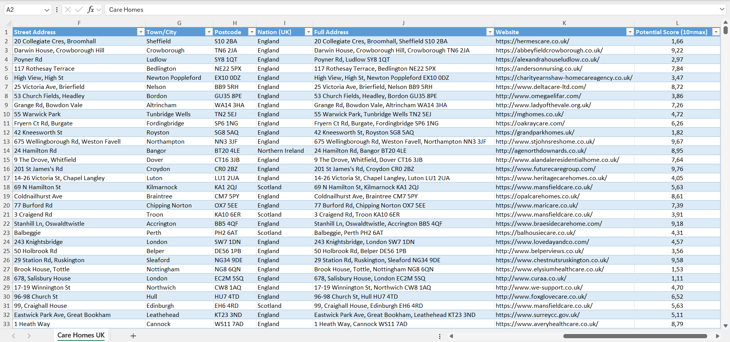Select column K header

pos(564,23)
